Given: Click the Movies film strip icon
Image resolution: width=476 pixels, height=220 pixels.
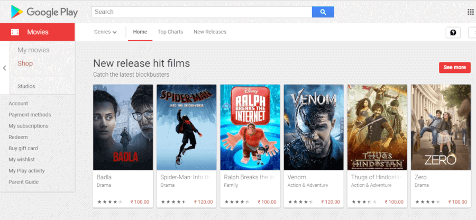Looking at the screenshot, I should click(x=15, y=32).
